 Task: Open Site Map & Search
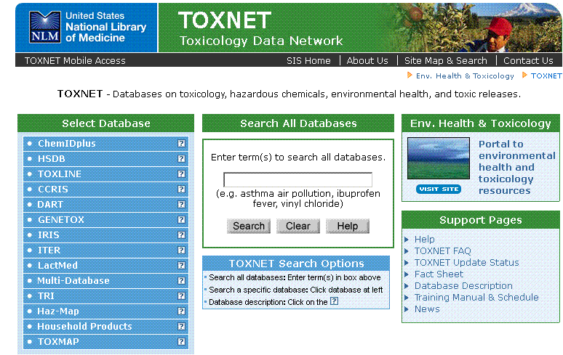click(446, 60)
